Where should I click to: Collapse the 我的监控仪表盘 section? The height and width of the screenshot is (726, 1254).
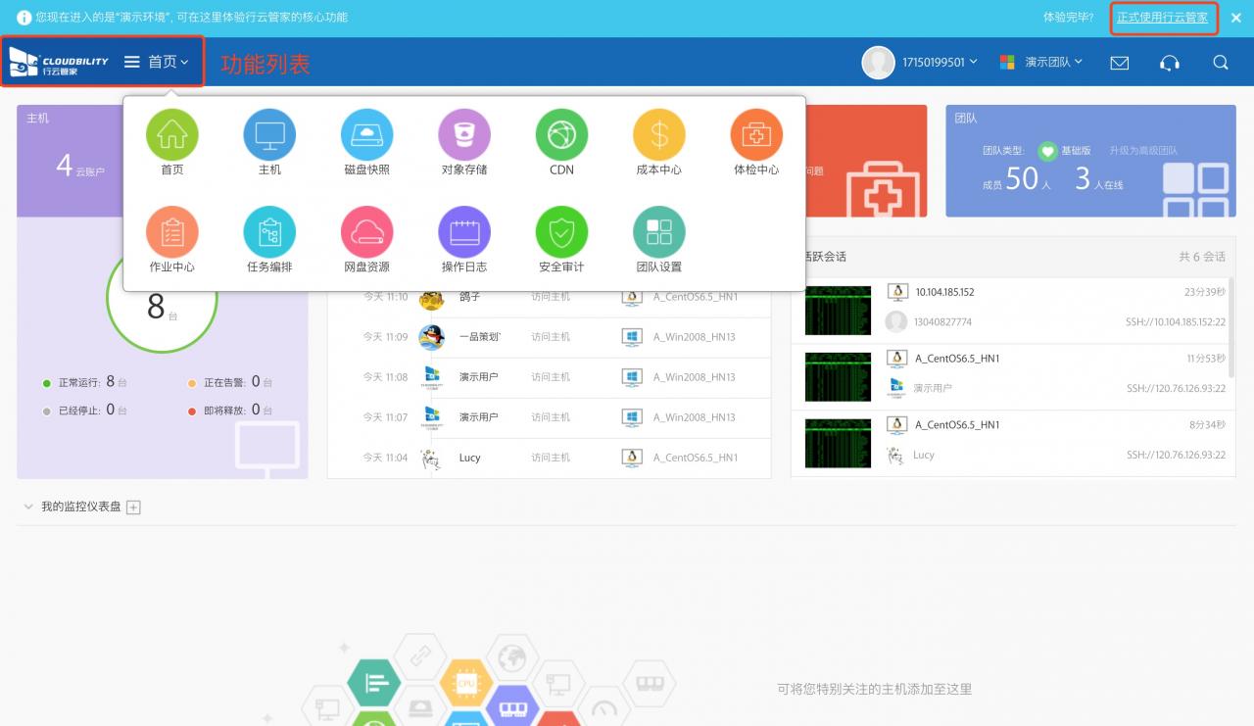coord(27,507)
